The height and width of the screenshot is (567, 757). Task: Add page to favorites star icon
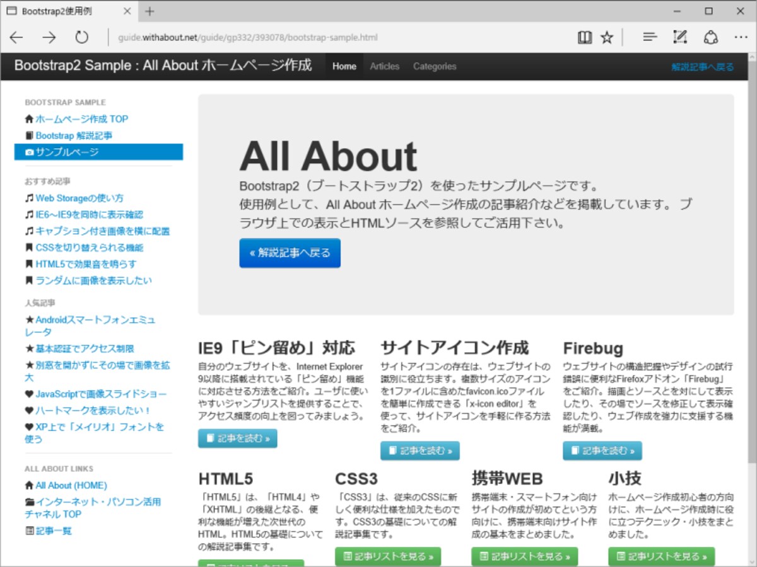click(607, 38)
